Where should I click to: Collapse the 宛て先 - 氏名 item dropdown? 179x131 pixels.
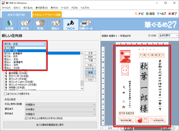pyautogui.click(x=25, y=44)
